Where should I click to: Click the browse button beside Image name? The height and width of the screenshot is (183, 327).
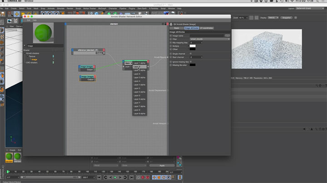point(228,36)
